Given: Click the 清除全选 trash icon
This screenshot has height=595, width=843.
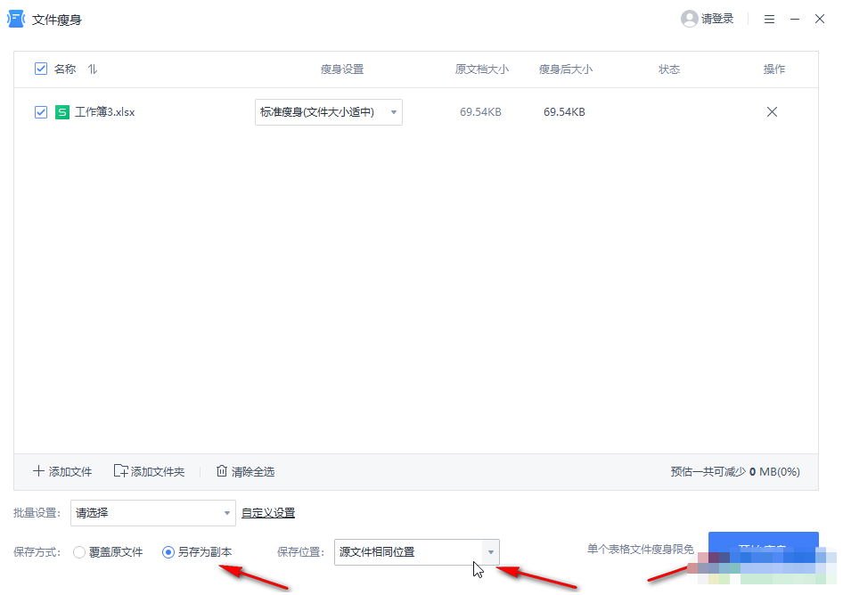Looking at the screenshot, I should 221,470.
